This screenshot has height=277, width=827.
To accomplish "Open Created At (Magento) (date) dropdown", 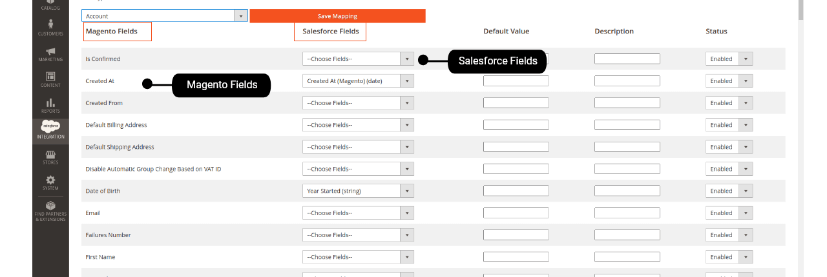I will click(358, 81).
